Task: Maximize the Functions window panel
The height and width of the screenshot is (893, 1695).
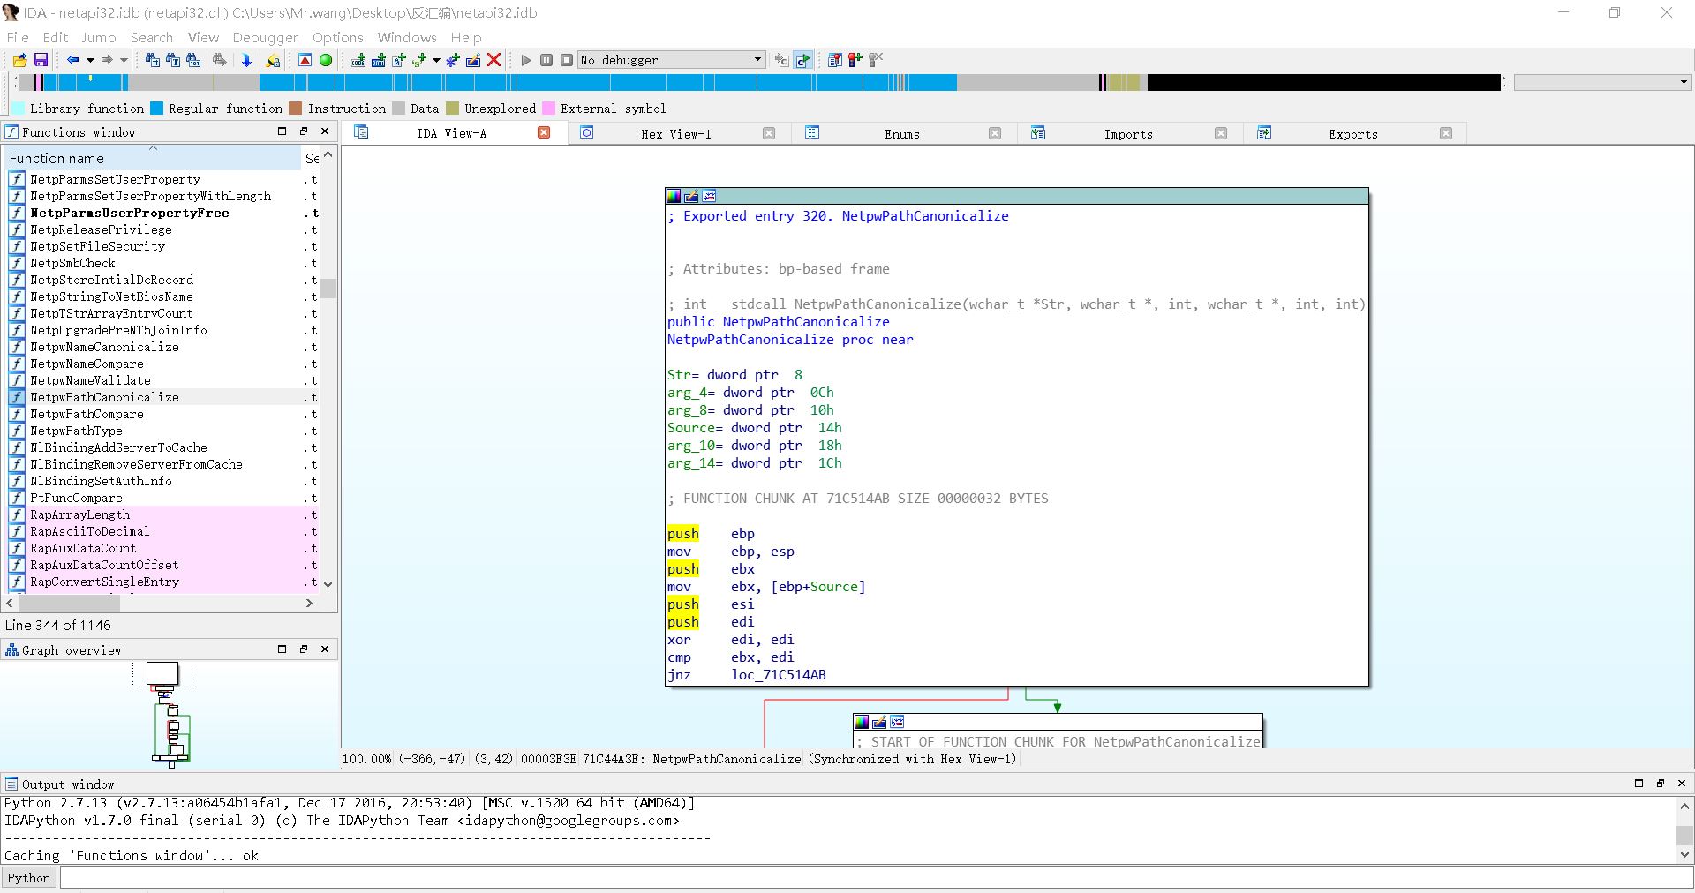Action: point(282,131)
